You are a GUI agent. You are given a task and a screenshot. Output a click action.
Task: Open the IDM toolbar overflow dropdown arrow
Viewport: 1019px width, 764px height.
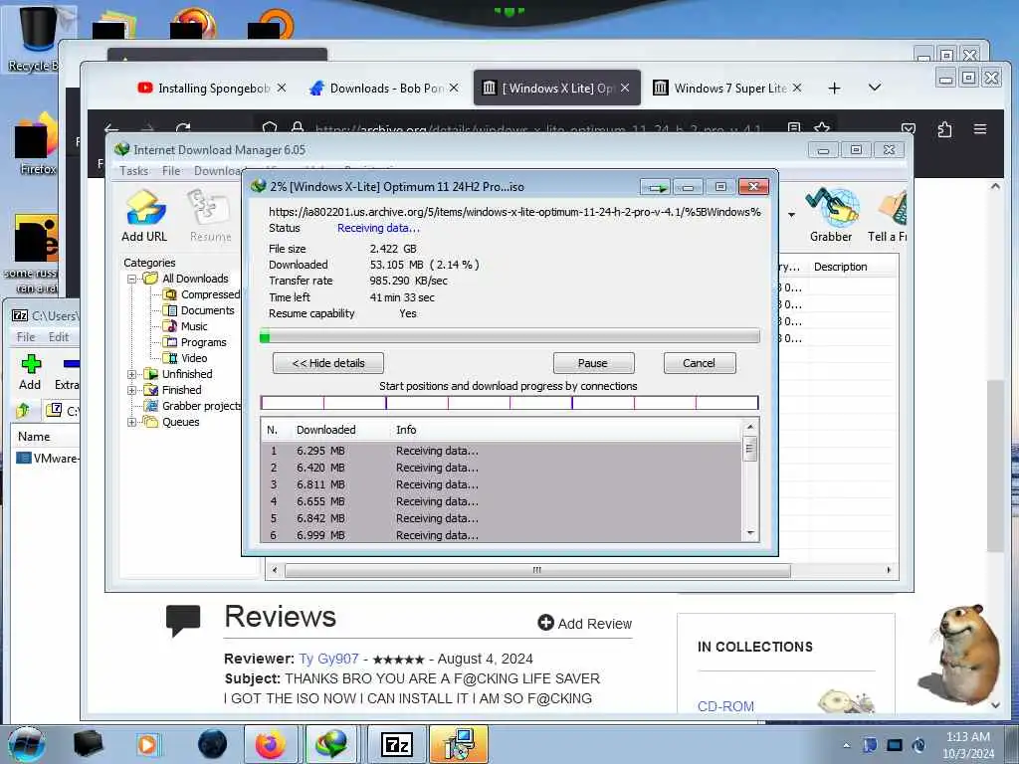tap(791, 215)
